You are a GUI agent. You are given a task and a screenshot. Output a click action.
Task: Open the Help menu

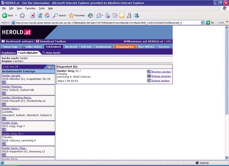click(x=50, y=8)
